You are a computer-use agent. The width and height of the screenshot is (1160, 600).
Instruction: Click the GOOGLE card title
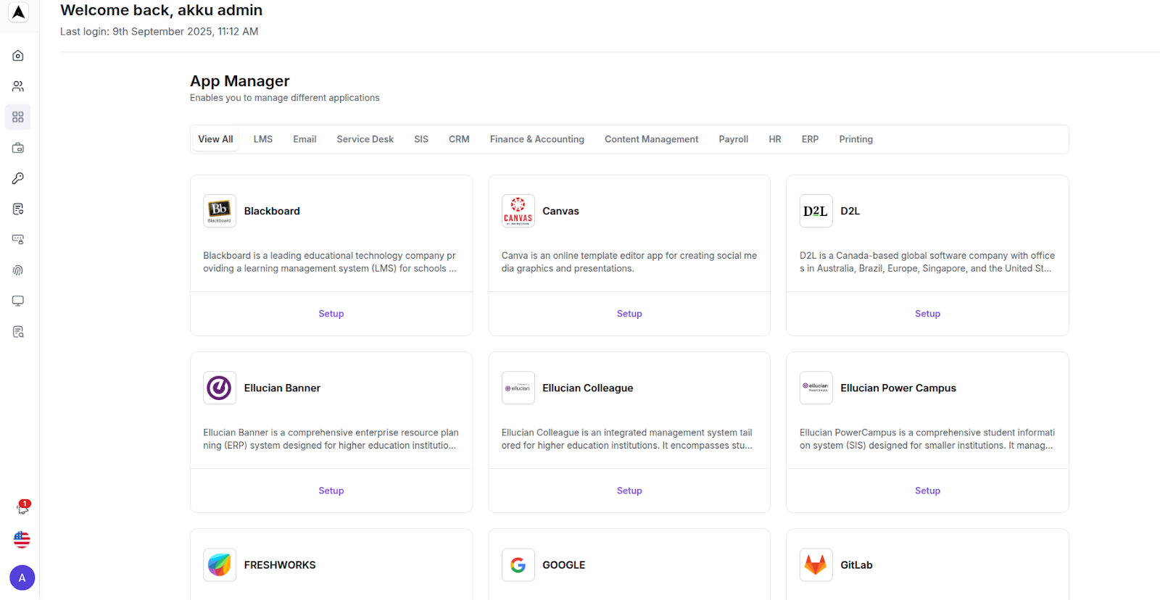click(563, 564)
